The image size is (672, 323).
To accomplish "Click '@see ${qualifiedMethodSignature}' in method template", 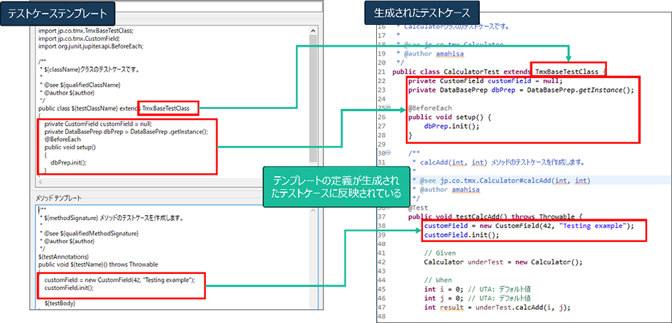I will coord(90,233).
